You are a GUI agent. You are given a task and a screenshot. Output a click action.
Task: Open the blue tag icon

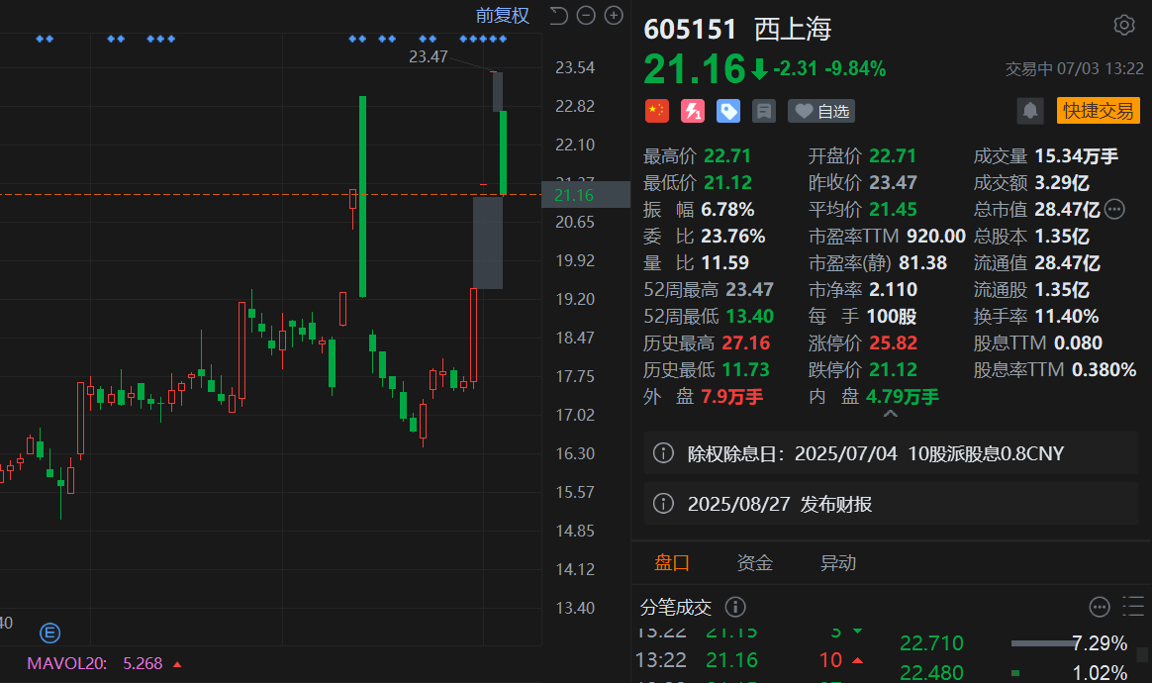[728, 111]
